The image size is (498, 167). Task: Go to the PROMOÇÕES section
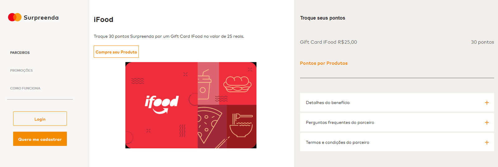[21, 71]
